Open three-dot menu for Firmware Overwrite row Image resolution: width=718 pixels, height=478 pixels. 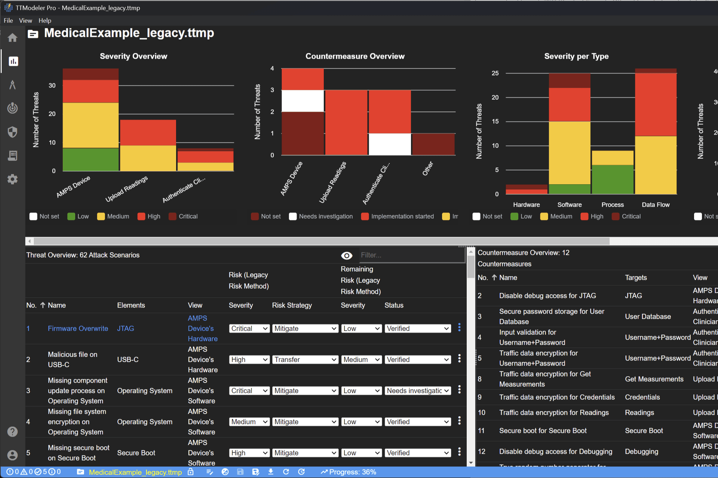459,328
